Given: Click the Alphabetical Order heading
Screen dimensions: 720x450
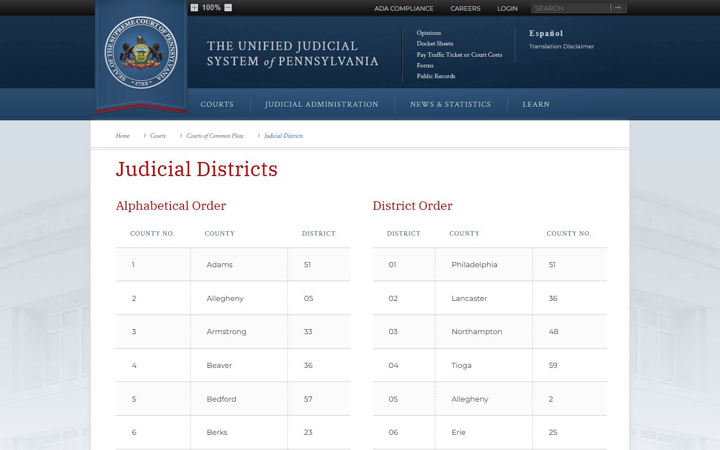Looking at the screenshot, I should pyautogui.click(x=171, y=206).
